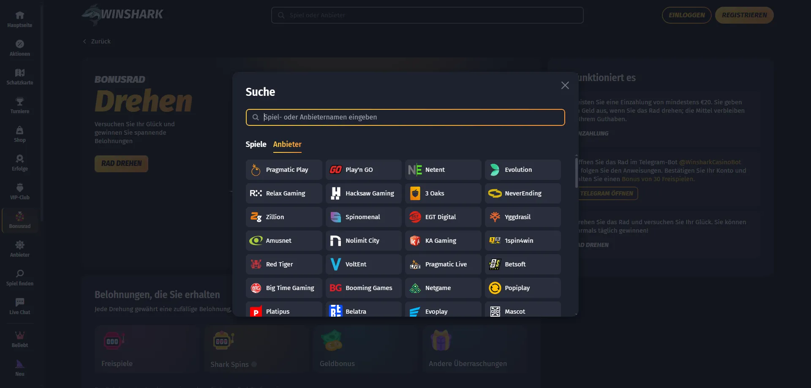Open Anbieter in the left sidebar
811x388 pixels.
(19, 249)
